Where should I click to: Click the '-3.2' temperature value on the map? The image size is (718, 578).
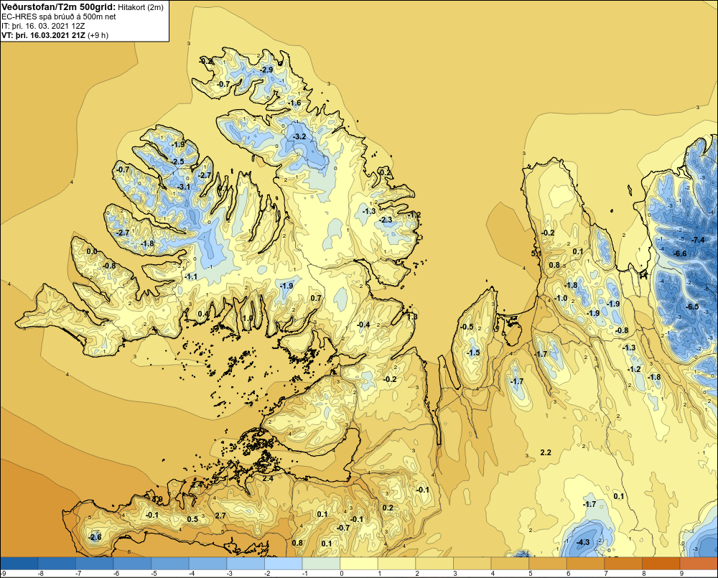pyautogui.click(x=299, y=137)
